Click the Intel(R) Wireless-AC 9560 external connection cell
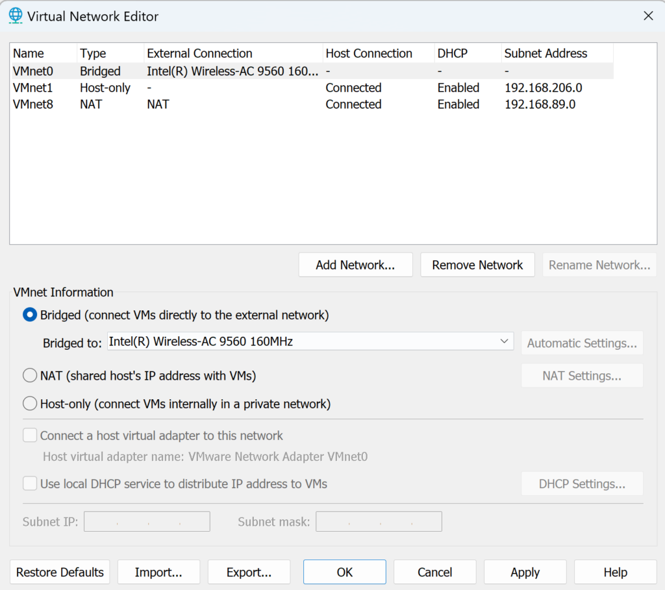Viewport: 665px width, 590px height. pos(232,71)
